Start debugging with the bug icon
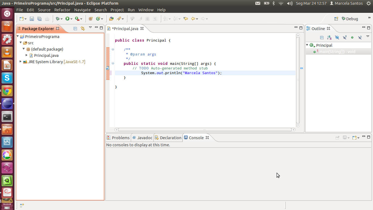 point(57,19)
